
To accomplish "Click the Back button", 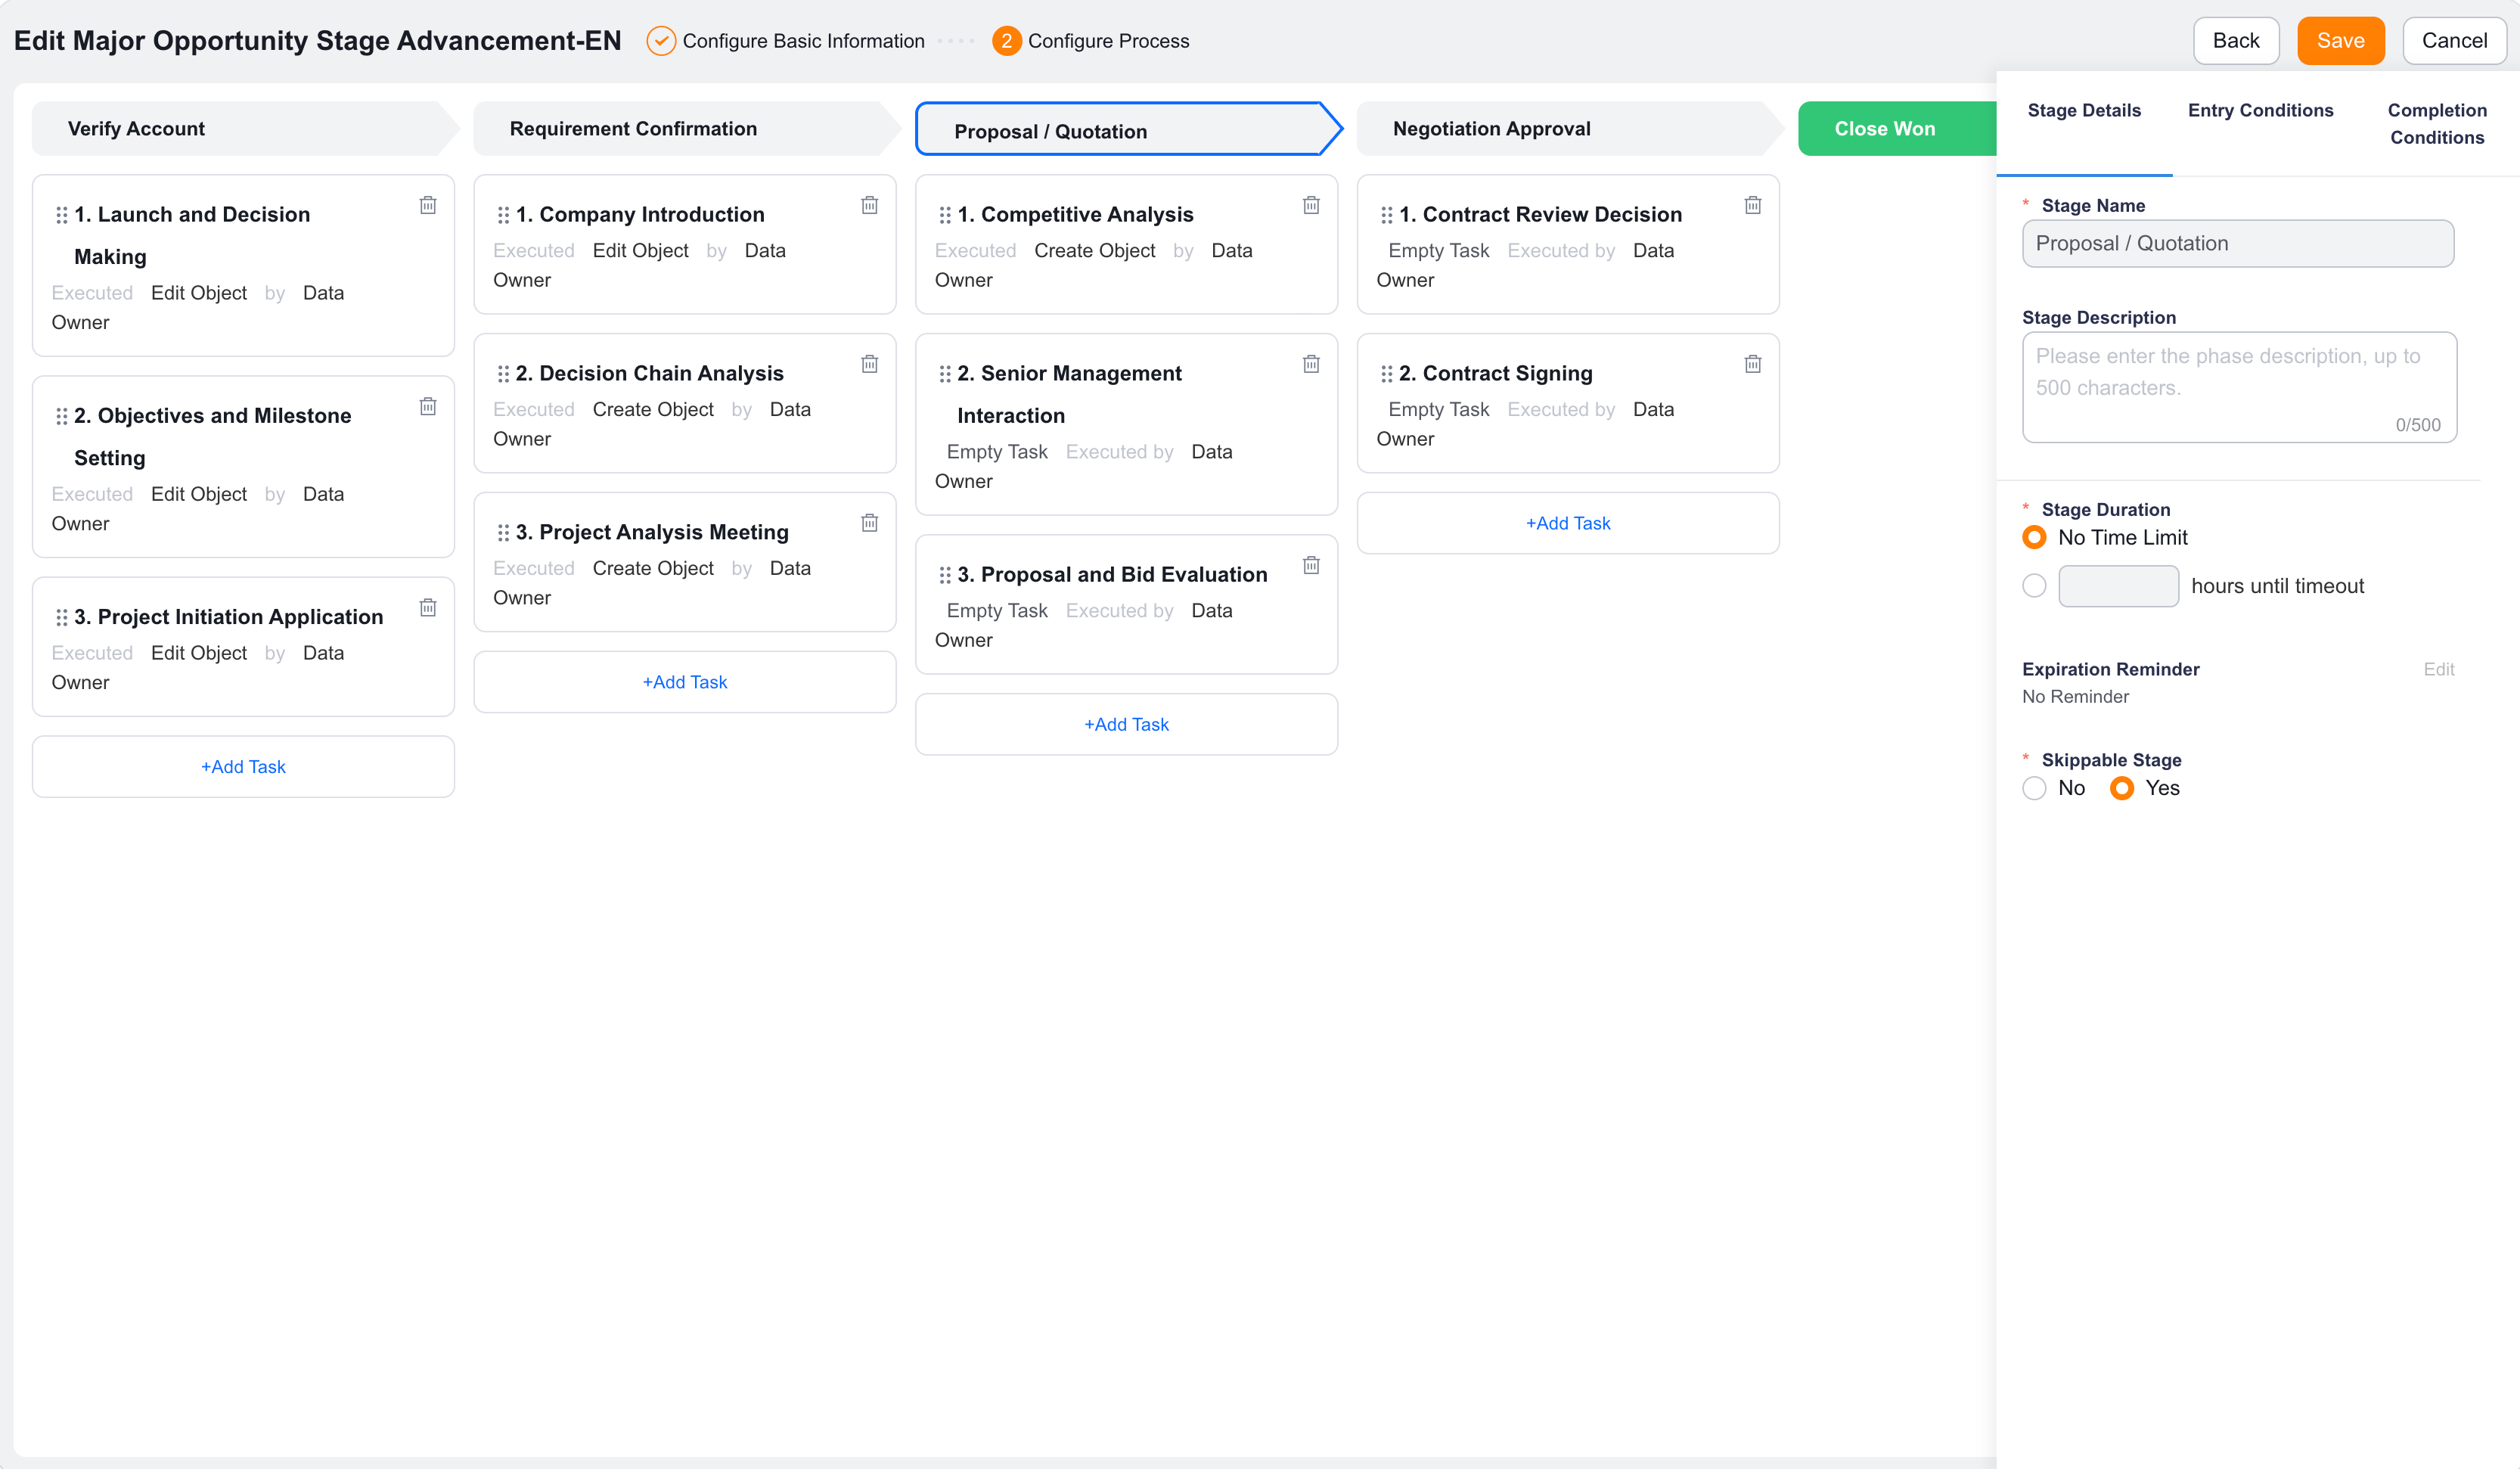I will point(2236,41).
